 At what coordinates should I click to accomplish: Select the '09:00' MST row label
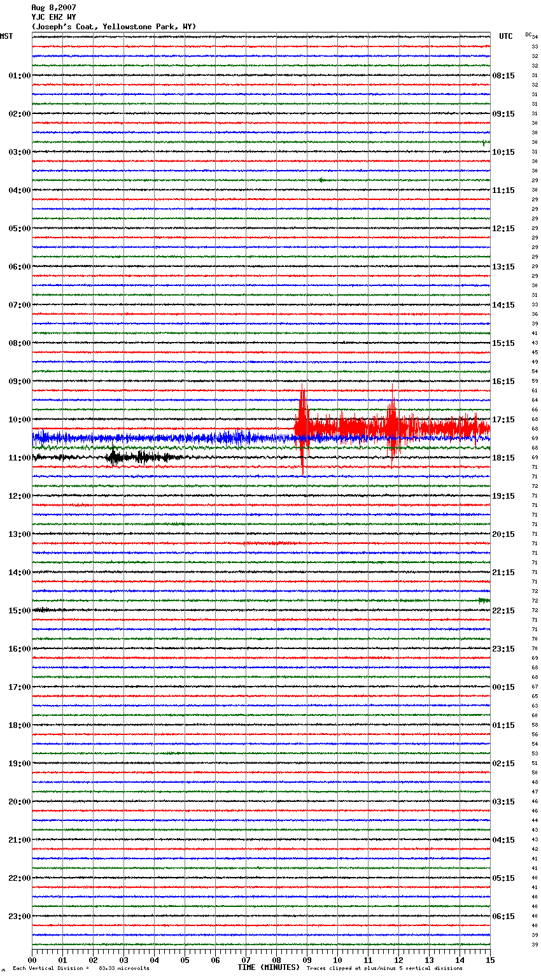[19, 382]
